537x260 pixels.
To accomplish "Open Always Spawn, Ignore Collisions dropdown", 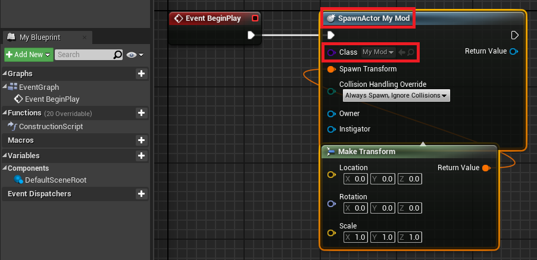I will point(396,96).
